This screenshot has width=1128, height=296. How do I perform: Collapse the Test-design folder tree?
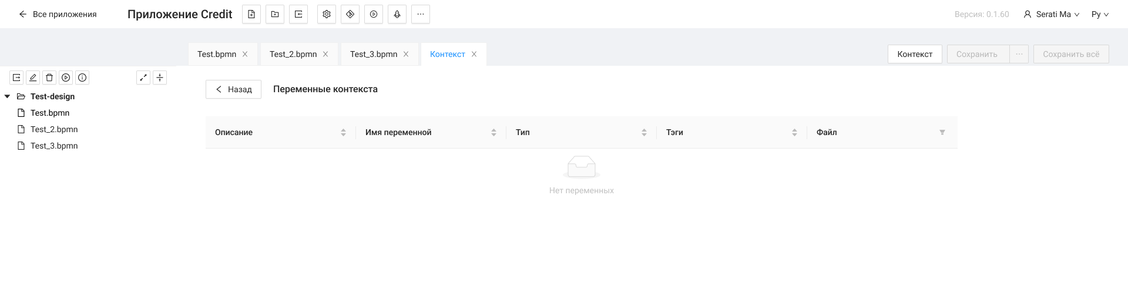(x=7, y=96)
